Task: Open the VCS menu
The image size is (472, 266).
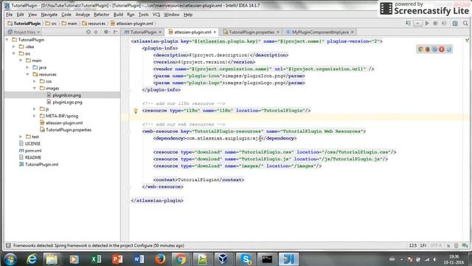Action: (x=156, y=15)
